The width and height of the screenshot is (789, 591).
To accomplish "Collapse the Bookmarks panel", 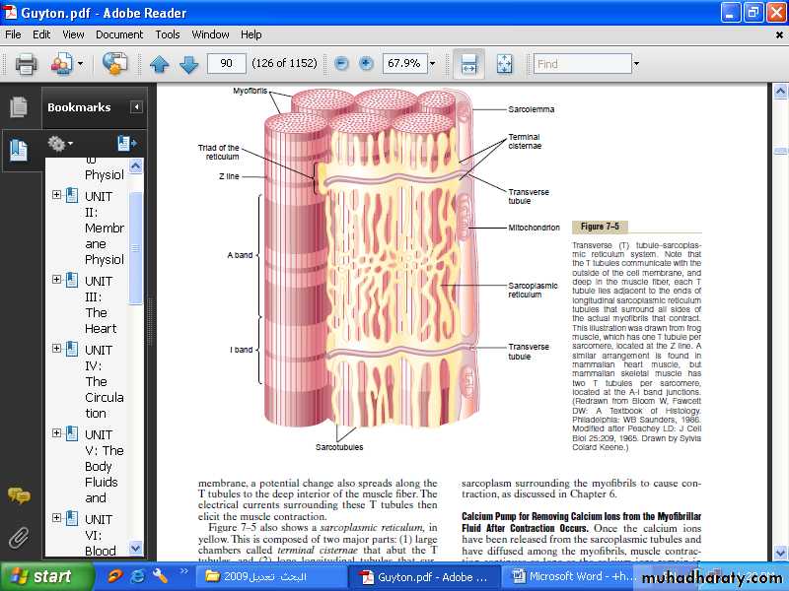I will [136, 107].
